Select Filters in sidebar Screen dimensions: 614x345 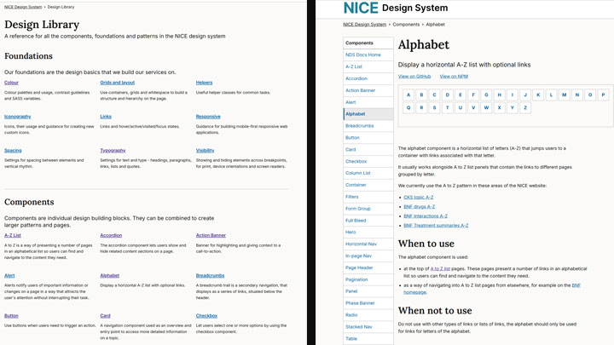pos(368,197)
